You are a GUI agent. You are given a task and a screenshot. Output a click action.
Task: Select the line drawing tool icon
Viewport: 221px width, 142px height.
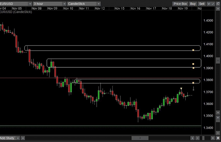click(213, 4)
